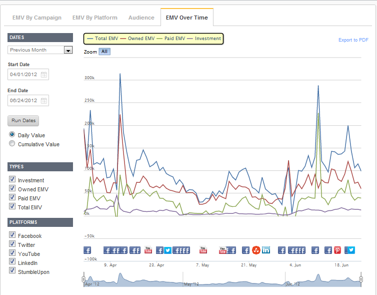Click the Pinterest event icon on timeline
The height and width of the screenshot is (295, 377).
pos(337,250)
